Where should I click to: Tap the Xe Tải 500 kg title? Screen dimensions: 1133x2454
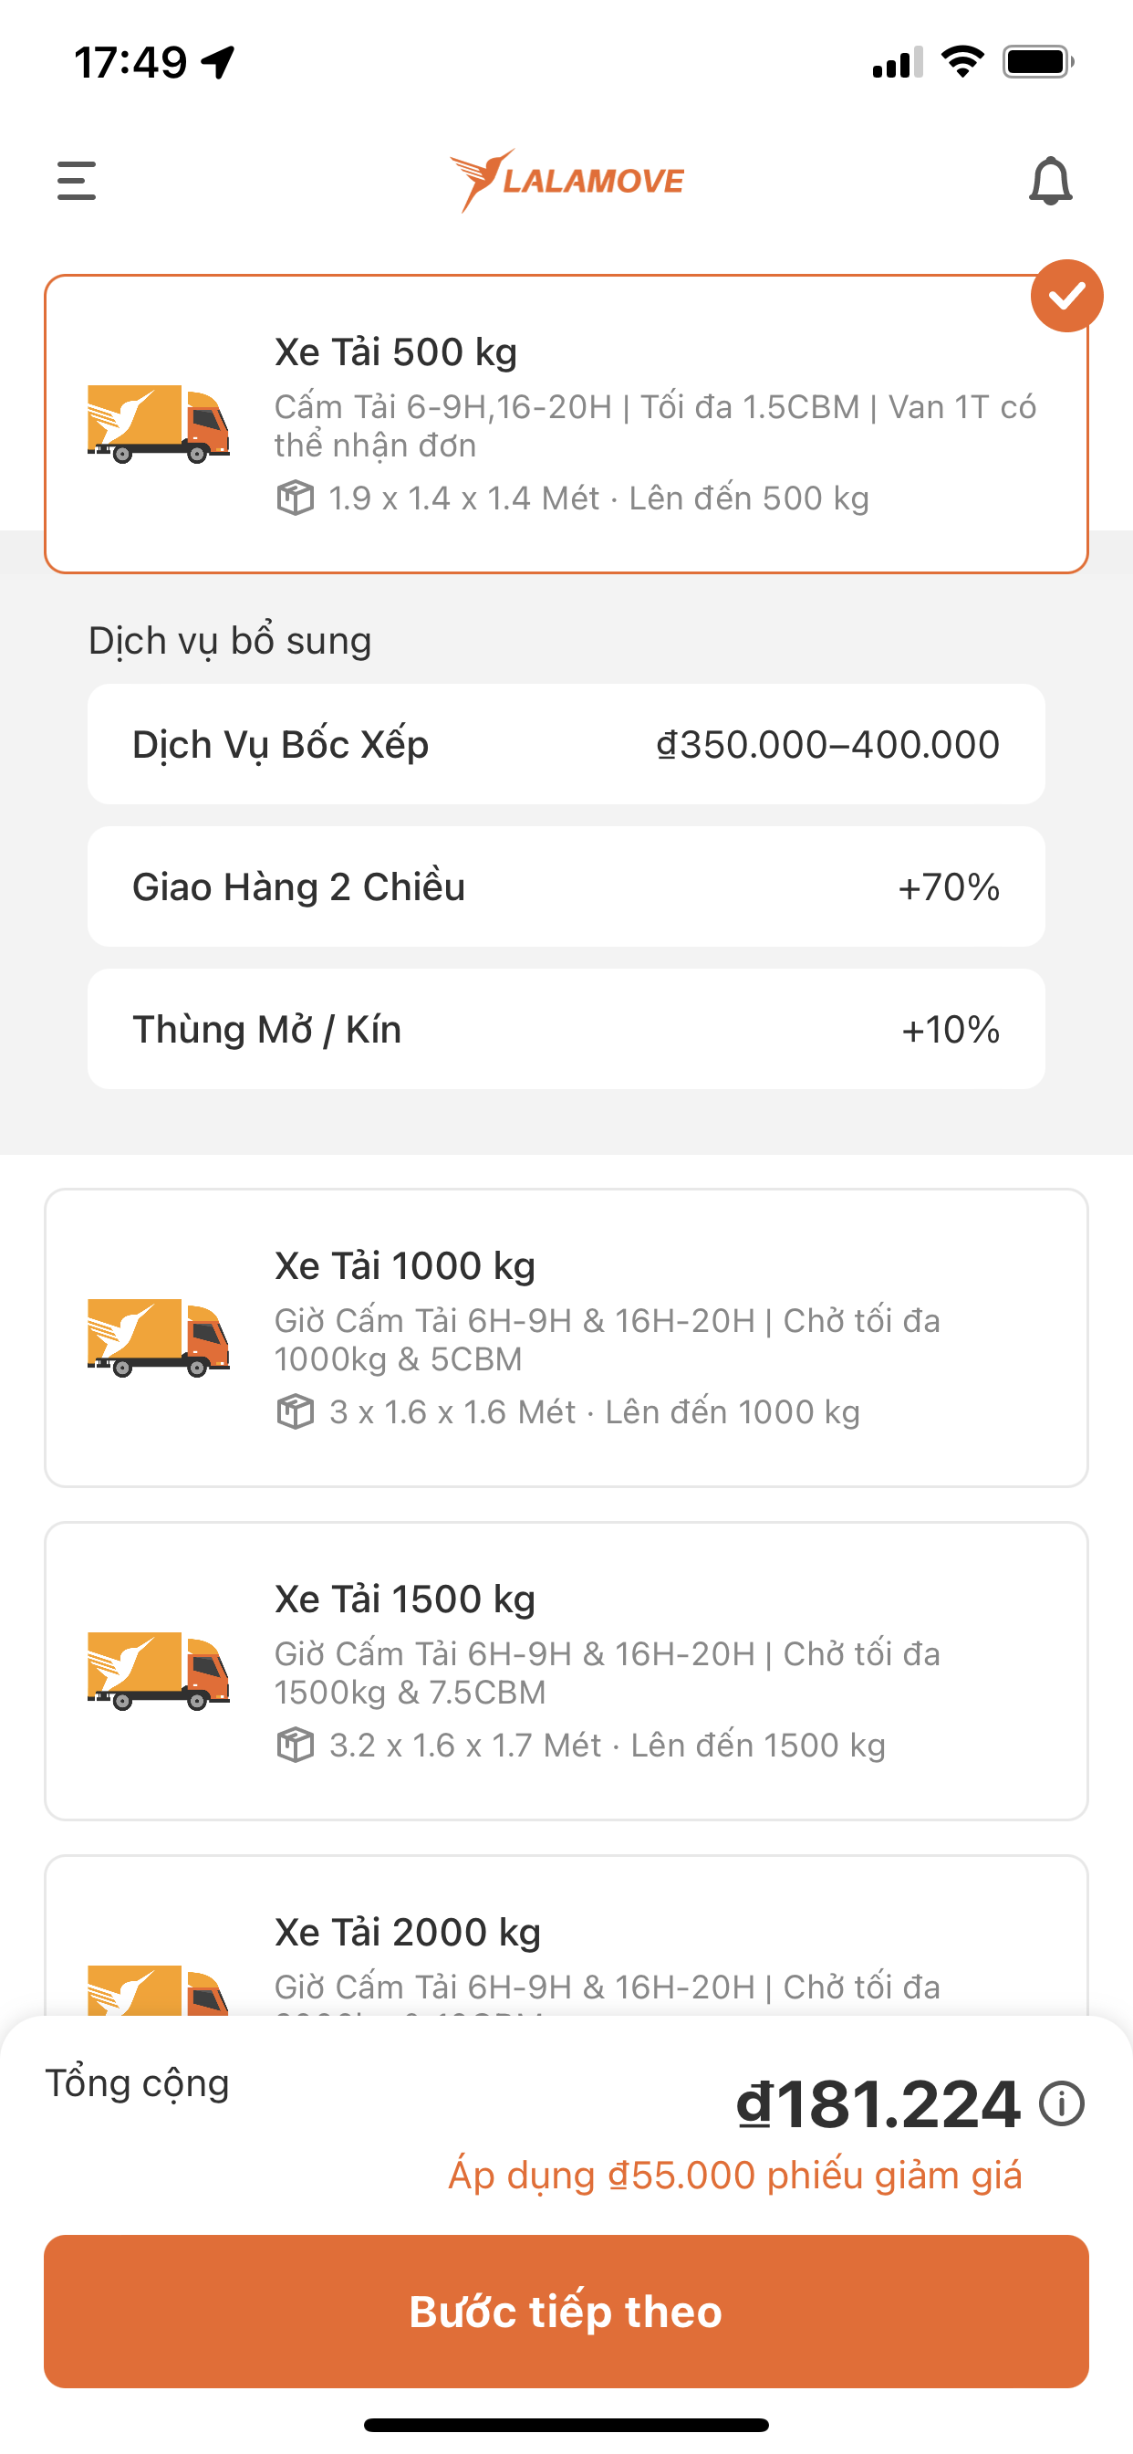[x=396, y=352]
